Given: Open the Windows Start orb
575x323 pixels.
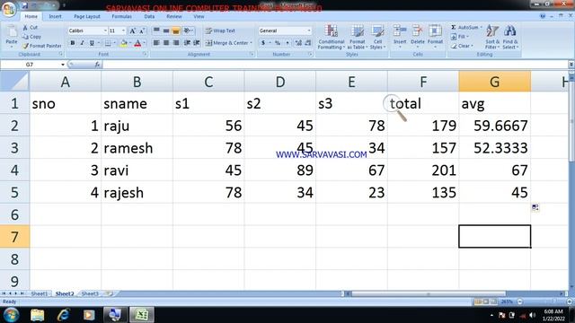Looking at the screenshot, I should (11, 315).
